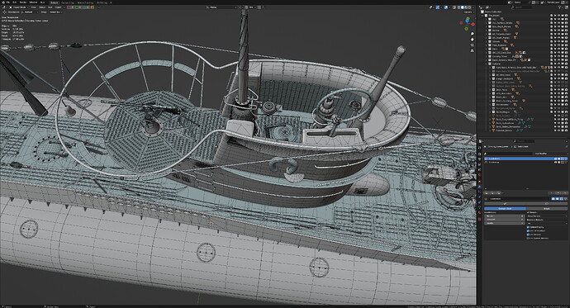Choose Simple subdivision type
The width and height of the screenshot is (570, 308).
(x=547, y=208)
